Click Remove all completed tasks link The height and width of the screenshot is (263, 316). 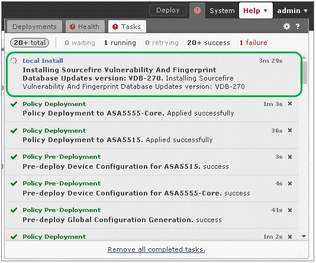(156, 249)
